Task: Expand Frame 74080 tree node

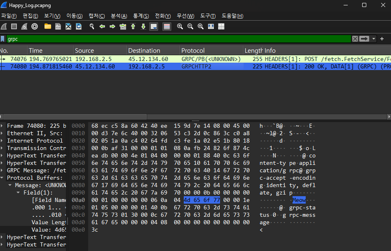Action: [2, 126]
